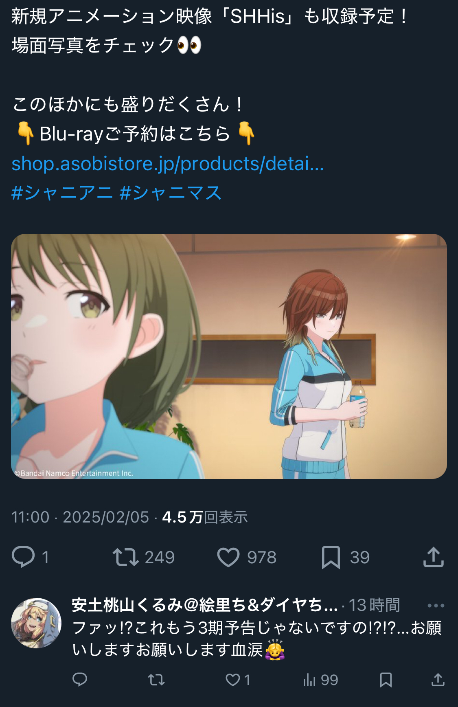Share the reply comment

click(438, 679)
